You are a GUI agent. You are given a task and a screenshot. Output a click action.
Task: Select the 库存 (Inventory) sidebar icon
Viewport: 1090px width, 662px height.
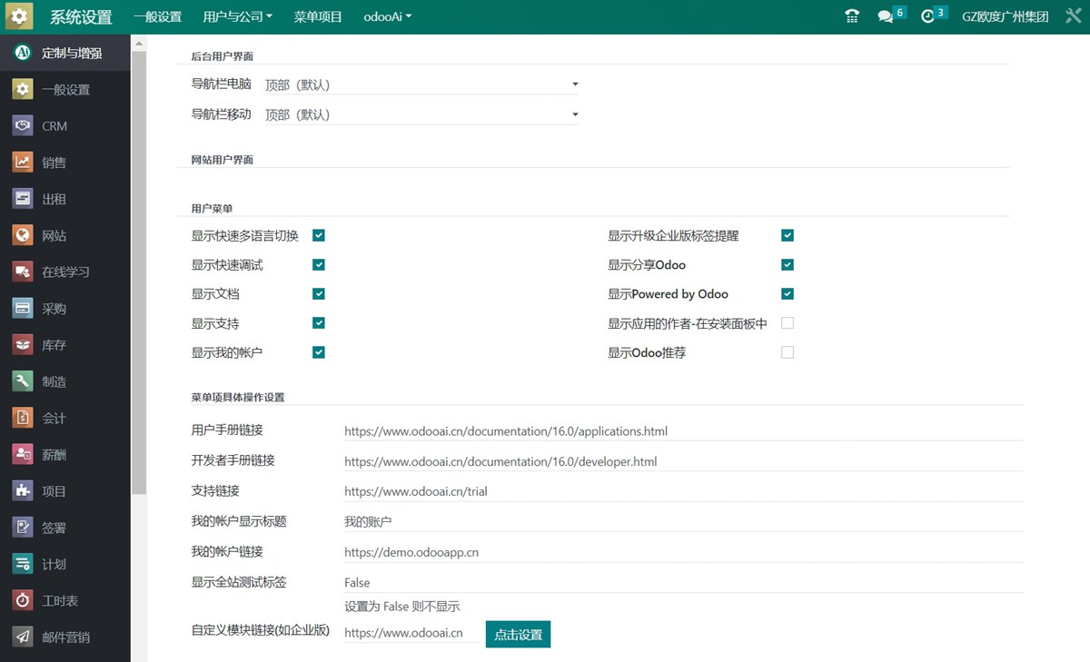click(x=24, y=345)
